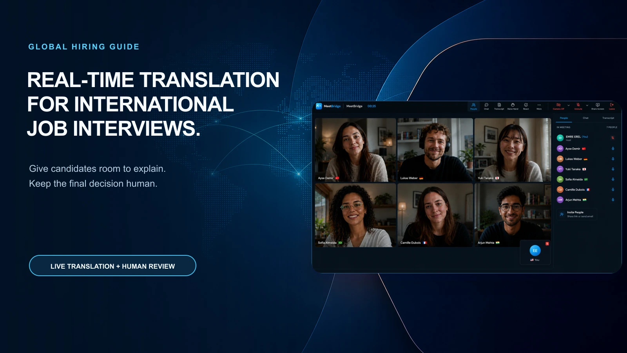Click the Lukas Weber name in list
The height and width of the screenshot is (353, 627).
574,159
